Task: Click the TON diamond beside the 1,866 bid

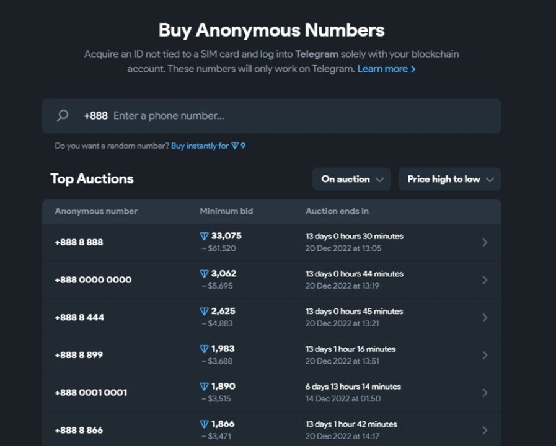Action: point(203,424)
